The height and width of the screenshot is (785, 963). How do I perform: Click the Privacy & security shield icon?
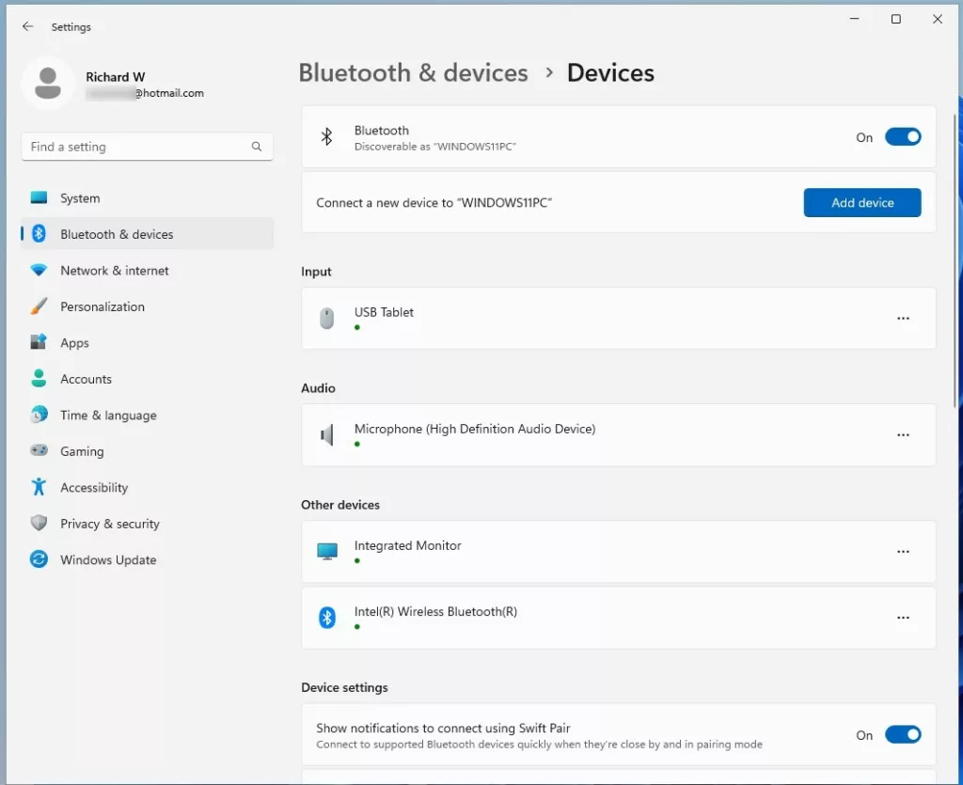39,523
